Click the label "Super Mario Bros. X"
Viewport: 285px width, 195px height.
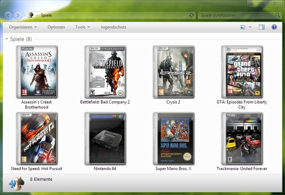coord(173,169)
